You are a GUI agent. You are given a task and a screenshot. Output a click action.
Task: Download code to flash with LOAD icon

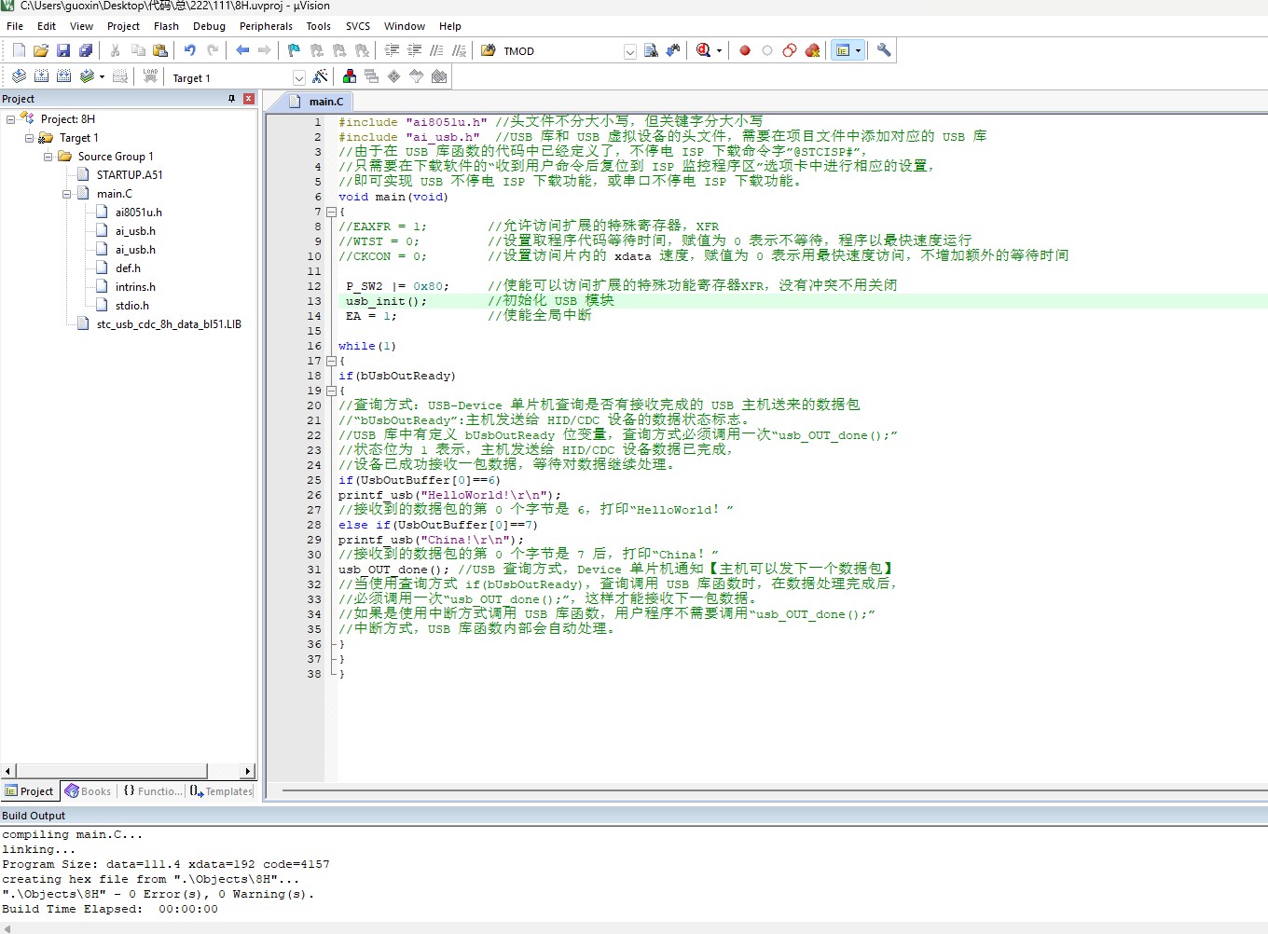pos(150,76)
